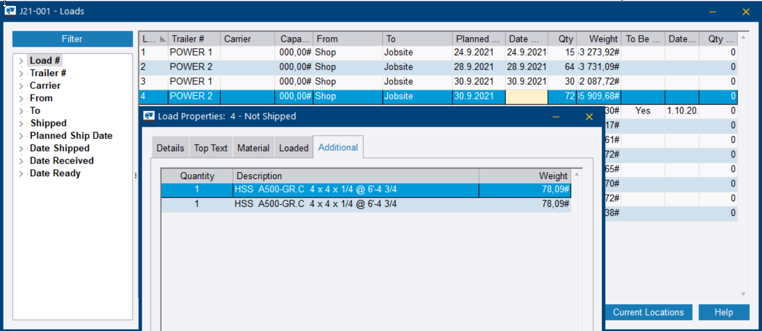Expand the Shipped filter node

[21, 123]
